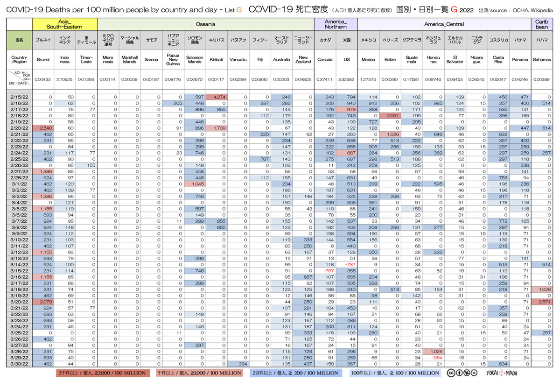The height and width of the screenshot is (381, 560).
Task: Click the Brunei value 2,540
Action: pyautogui.click(x=43, y=127)
